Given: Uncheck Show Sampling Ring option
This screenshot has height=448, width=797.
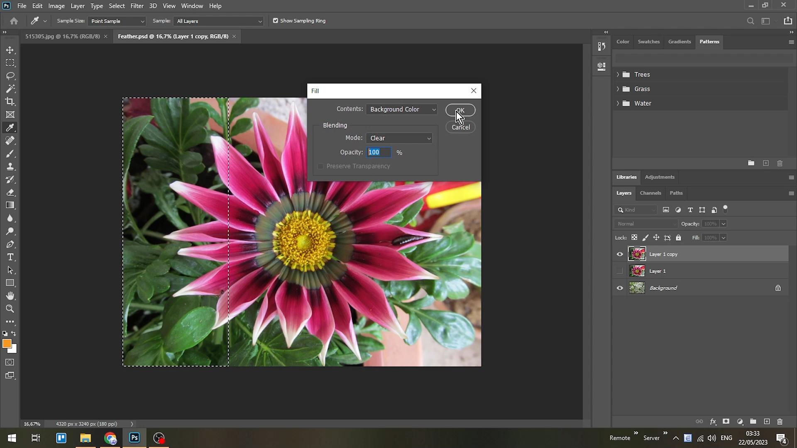Looking at the screenshot, I should pyautogui.click(x=276, y=20).
